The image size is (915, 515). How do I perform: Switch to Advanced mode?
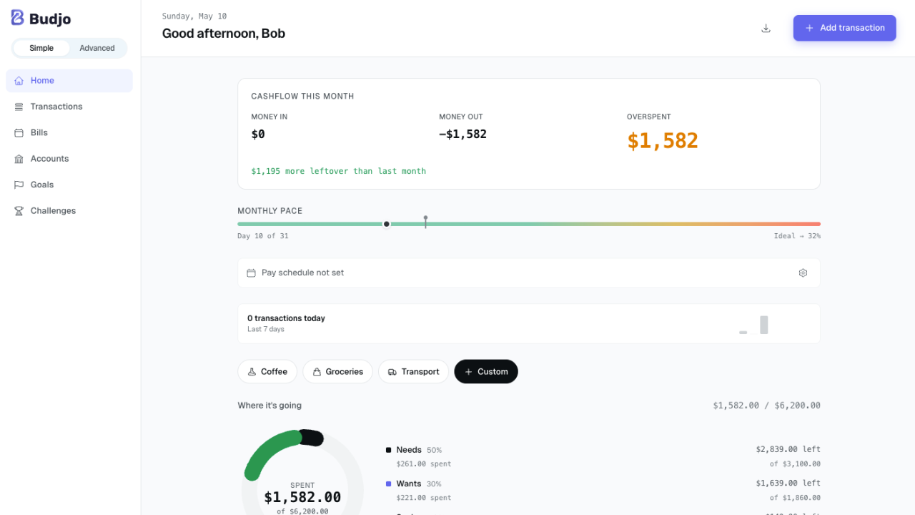(x=97, y=49)
